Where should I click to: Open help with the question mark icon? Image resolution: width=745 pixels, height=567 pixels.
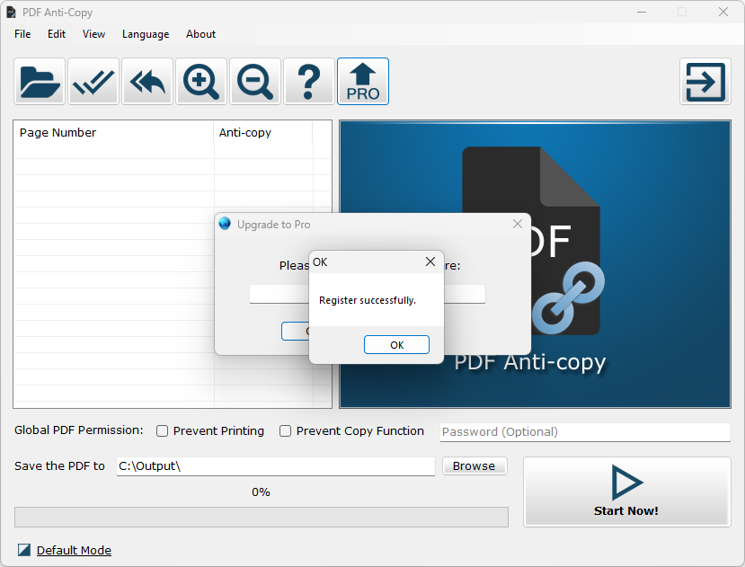point(309,81)
